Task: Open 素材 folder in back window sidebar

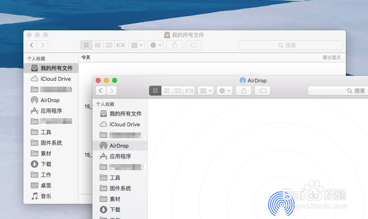Action: pyautogui.click(x=51, y=153)
